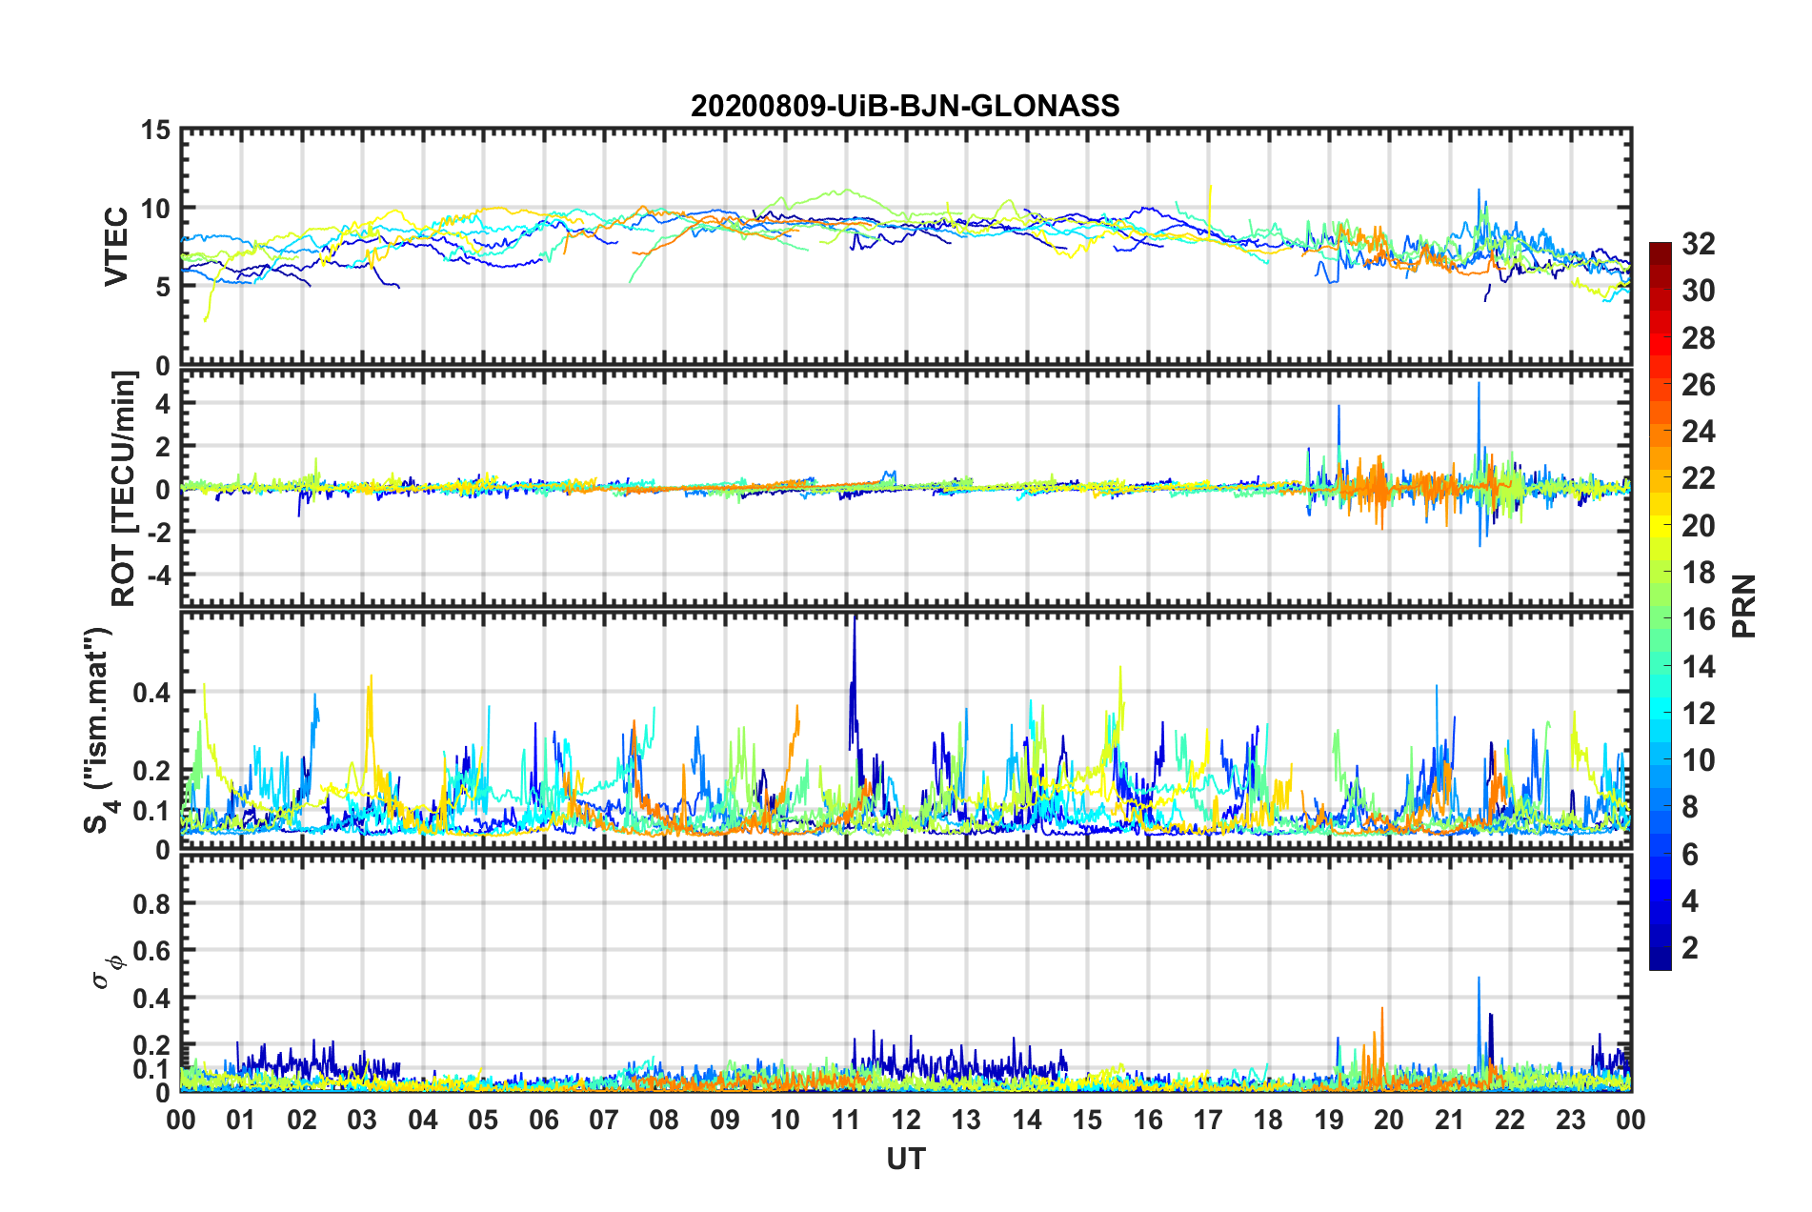Click x-axis tick label 17

[x=1208, y=1120]
